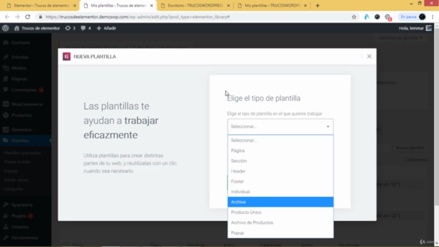
Task: Open the updates icon showing 3
Action: click(x=70, y=28)
